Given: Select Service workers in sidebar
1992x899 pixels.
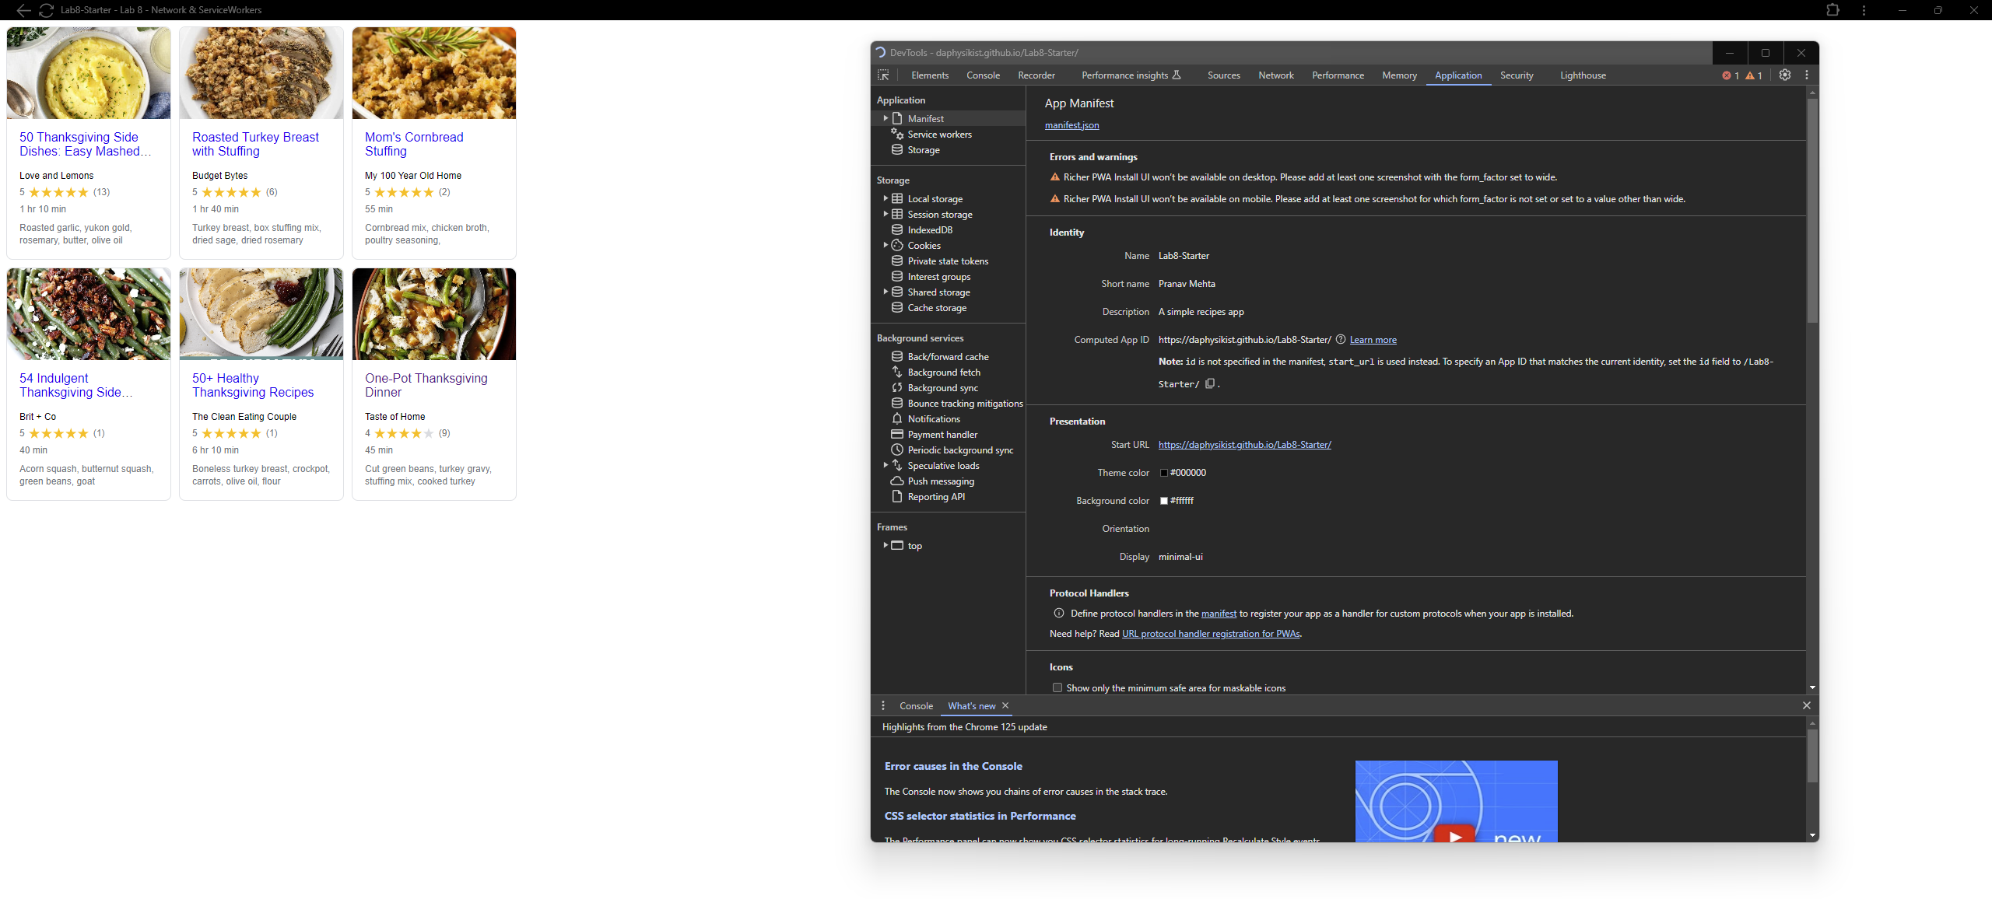Looking at the screenshot, I should (939, 135).
